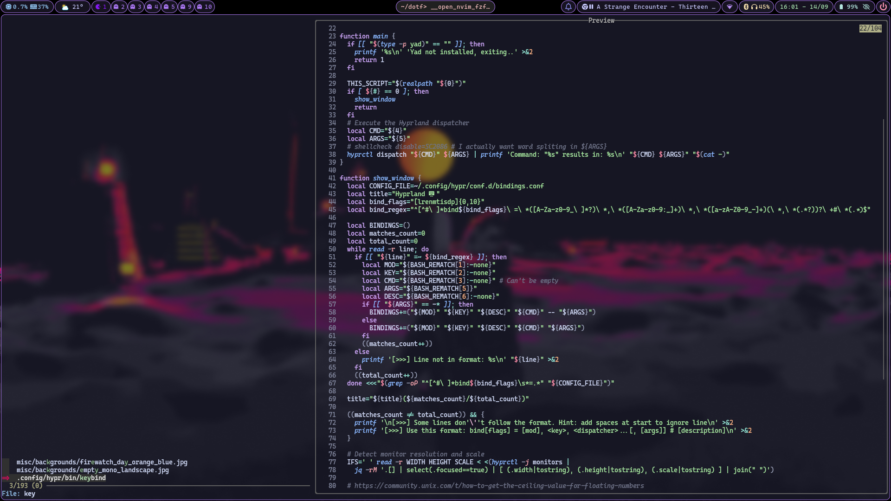This screenshot has height=501, width=891.
Task: Open the weather widget showing 21°
Action: (x=72, y=7)
